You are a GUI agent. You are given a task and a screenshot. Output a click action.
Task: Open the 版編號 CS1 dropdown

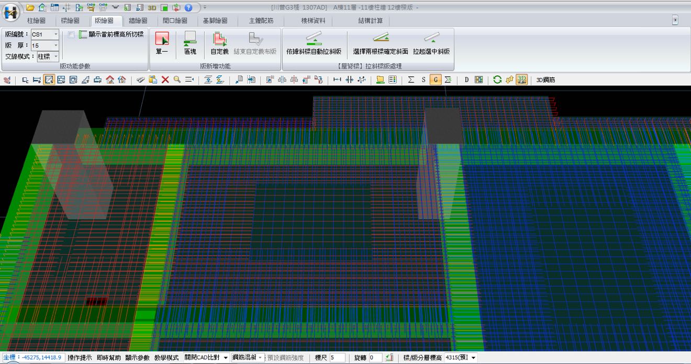click(x=56, y=35)
